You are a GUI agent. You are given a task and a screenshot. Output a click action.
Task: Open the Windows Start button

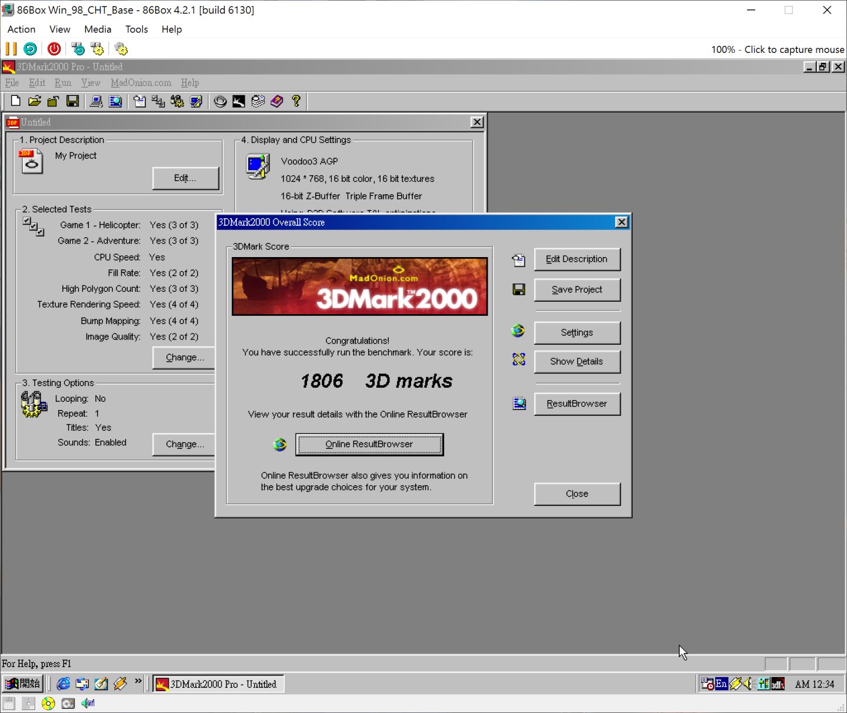point(22,684)
